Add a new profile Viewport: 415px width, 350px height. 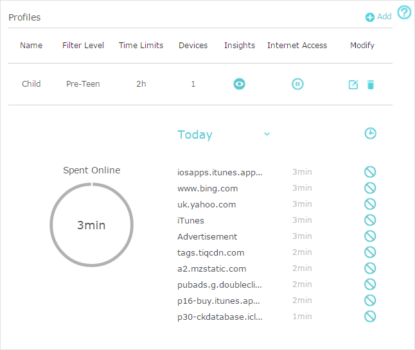[x=378, y=17]
